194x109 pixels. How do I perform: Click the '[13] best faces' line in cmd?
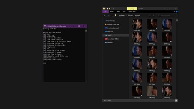pyautogui.click(x=49, y=58)
